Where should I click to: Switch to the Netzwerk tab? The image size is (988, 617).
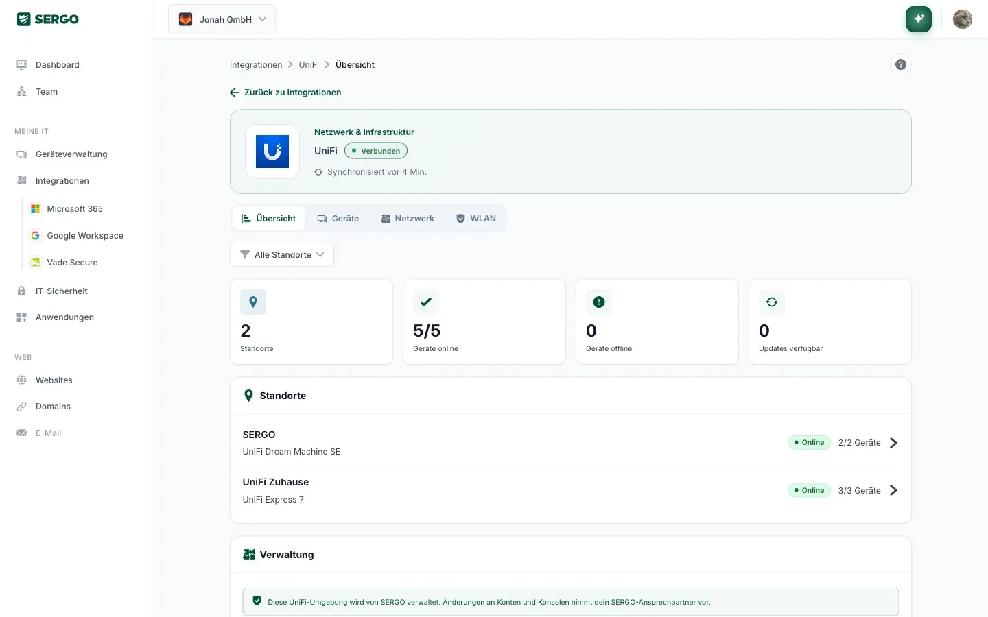(x=408, y=219)
